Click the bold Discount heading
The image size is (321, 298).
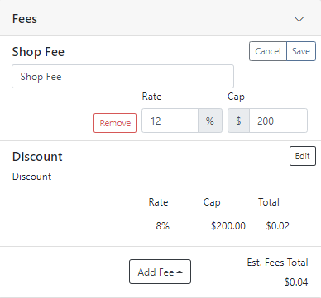pos(37,157)
